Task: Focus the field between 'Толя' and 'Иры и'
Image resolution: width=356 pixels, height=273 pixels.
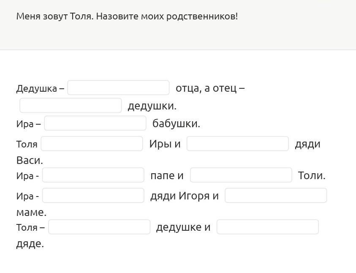Action: 92,144
